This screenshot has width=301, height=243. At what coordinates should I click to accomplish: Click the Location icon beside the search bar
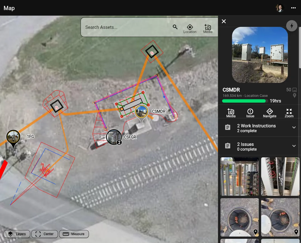point(190,27)
